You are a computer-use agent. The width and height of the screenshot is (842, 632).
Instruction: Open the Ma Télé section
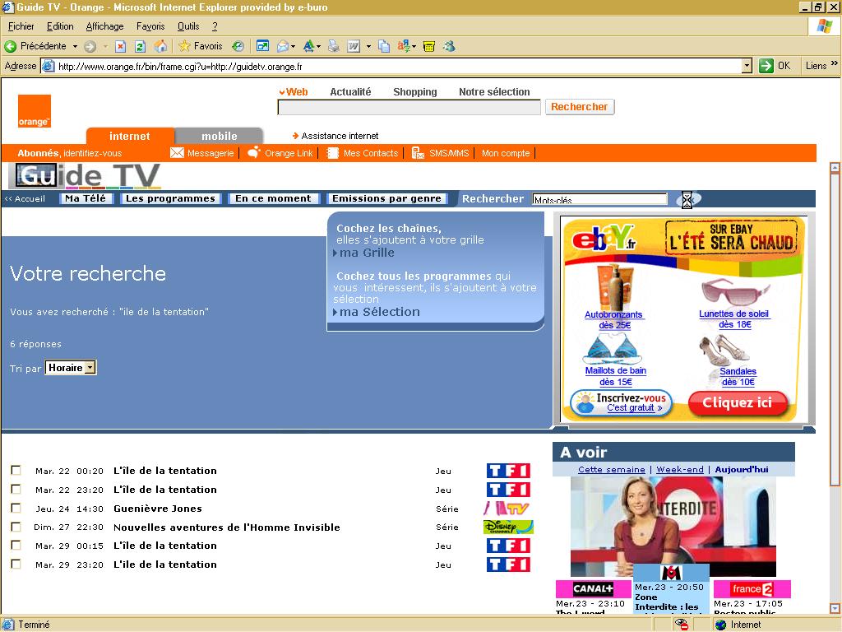(86, 198)
